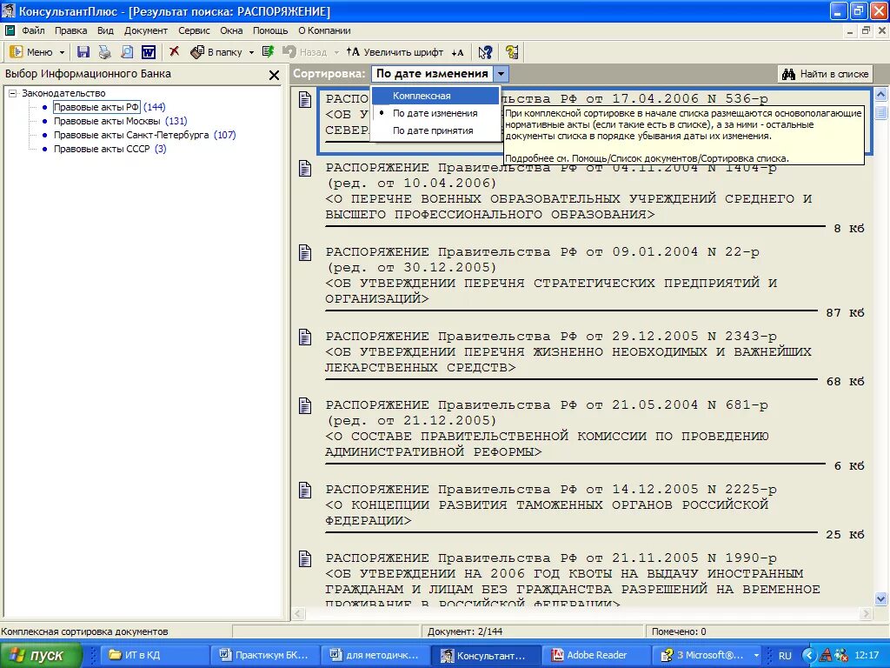Image resolution: width=890 pixels, height=668 pixels.
Task: Open the Документ menu
Action: pyautogui.click(x=146, y=30)
